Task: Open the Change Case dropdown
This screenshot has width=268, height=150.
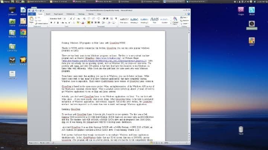Action: pyautogui.click(x=79, y=19)
